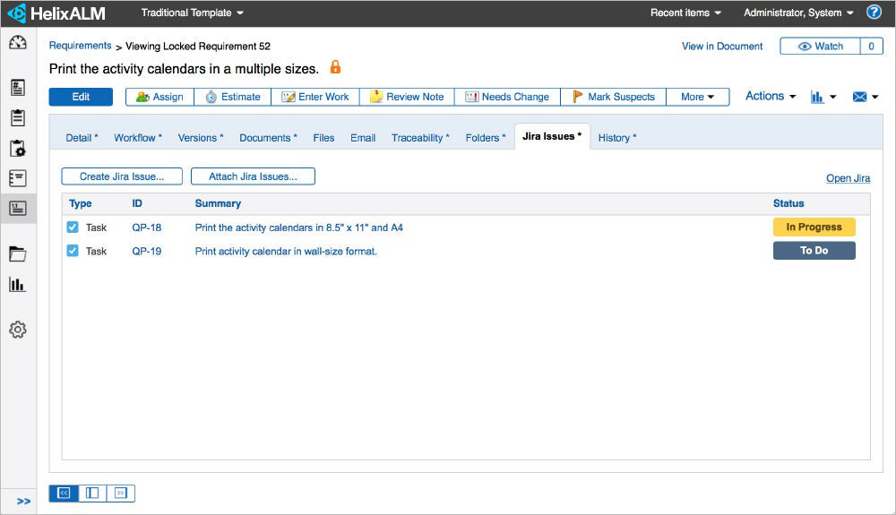This screenshot has height=515, width=896.
Task: Click the dark To Do status badge
Action: tap(814, 250)
